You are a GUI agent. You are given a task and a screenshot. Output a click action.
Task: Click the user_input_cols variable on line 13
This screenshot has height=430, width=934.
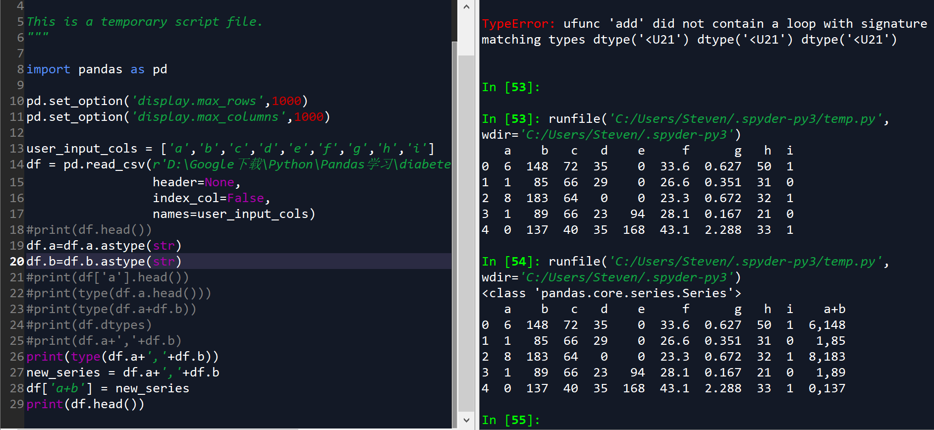pyautogui.click(x=82, y=149)
